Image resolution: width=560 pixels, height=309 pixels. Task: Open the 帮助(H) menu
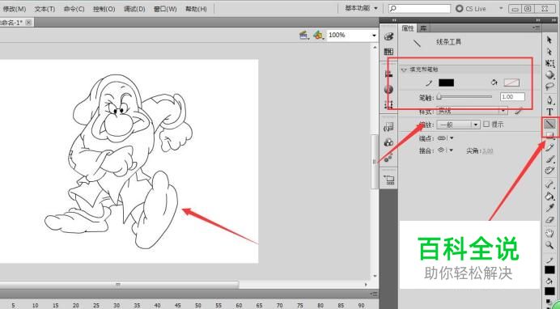pyautogui.click(x=196, y=9)
